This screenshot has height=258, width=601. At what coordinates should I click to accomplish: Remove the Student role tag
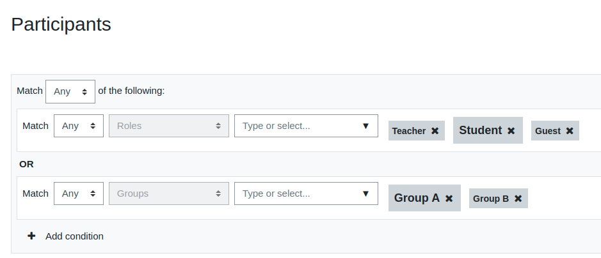[x=511, y=131]
